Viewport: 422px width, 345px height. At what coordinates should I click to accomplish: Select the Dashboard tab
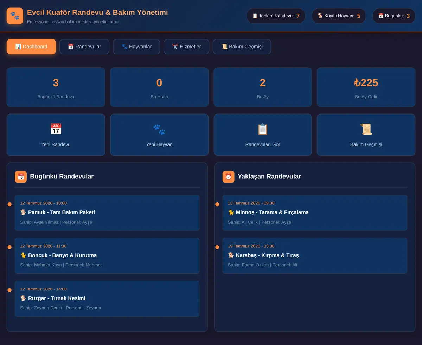pyautogui.click(x=31, y=47)
